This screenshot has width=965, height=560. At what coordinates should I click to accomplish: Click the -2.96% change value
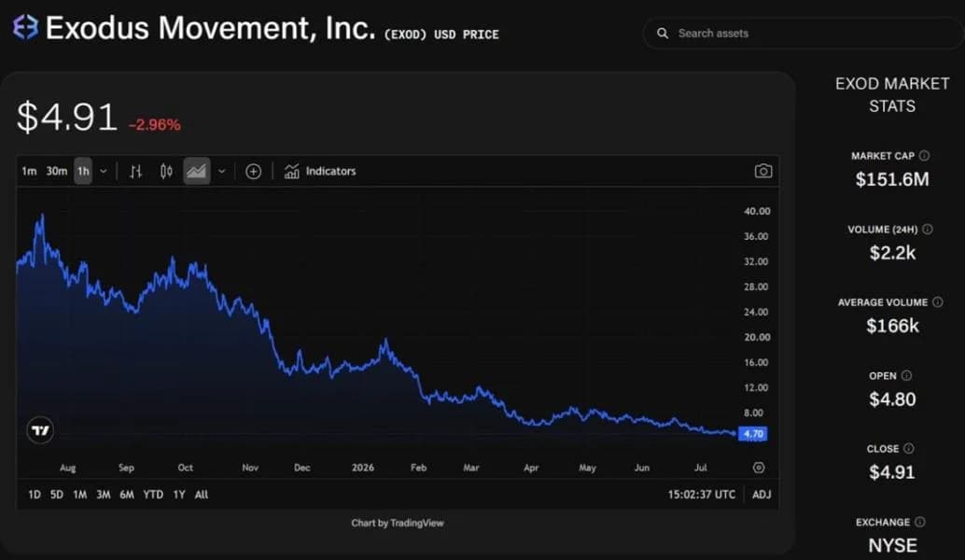(155, 125)
